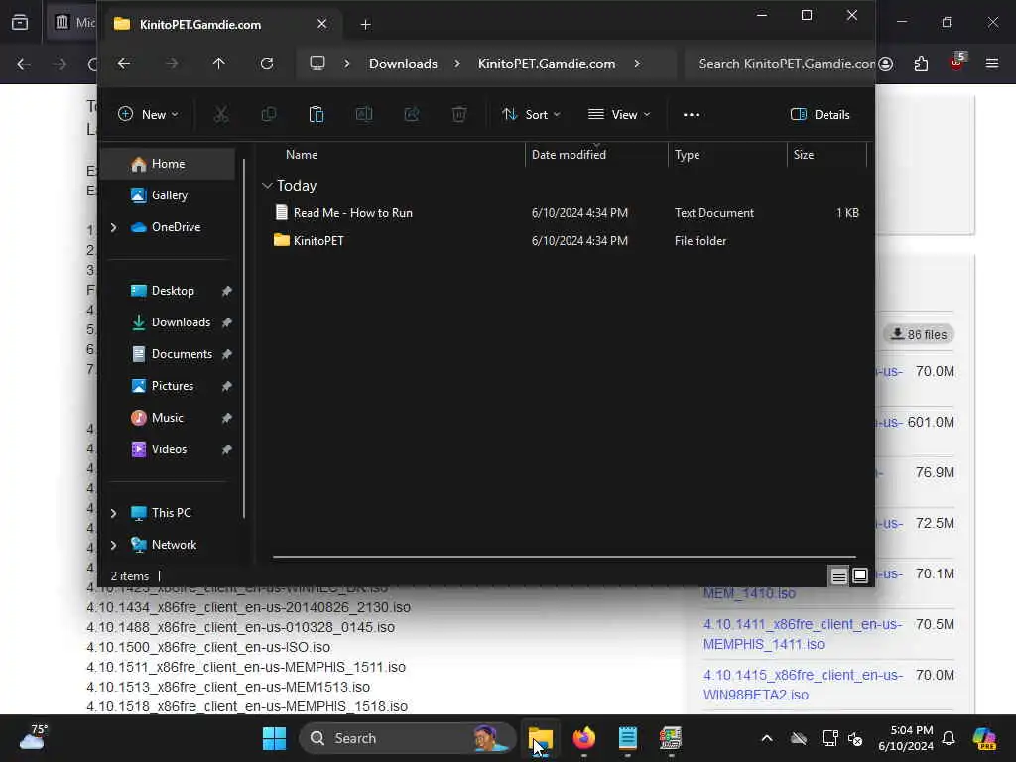The height and width of the screenshot is (762, 1016).
Task: Click Downloads in the address breadcrumb
Action: [x=403, y=63]
